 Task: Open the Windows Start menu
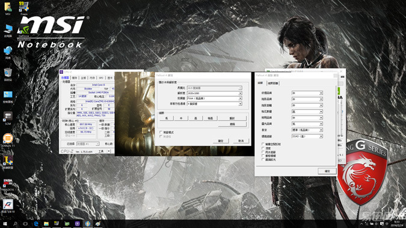coord(5,224)
